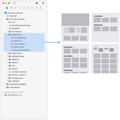Expand the HelperViews folder
The image size is (120, 120).
(x=7, y=53)
